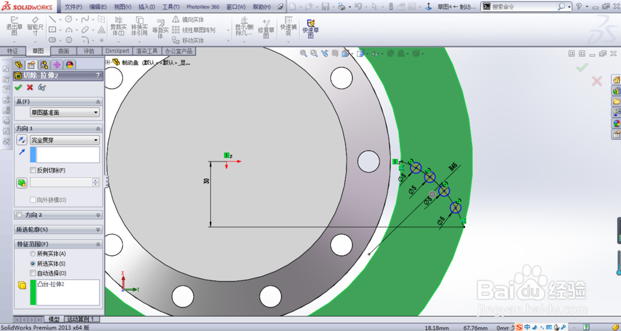Collapse 方向1 section
The height and width of the screenshot is (331, 621).
tap(98, 129)
